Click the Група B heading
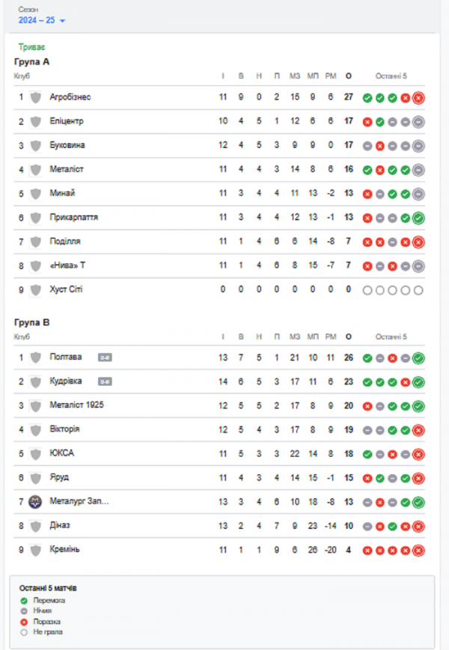This screenshot has width=449, height=650. [x=31, y=322]
